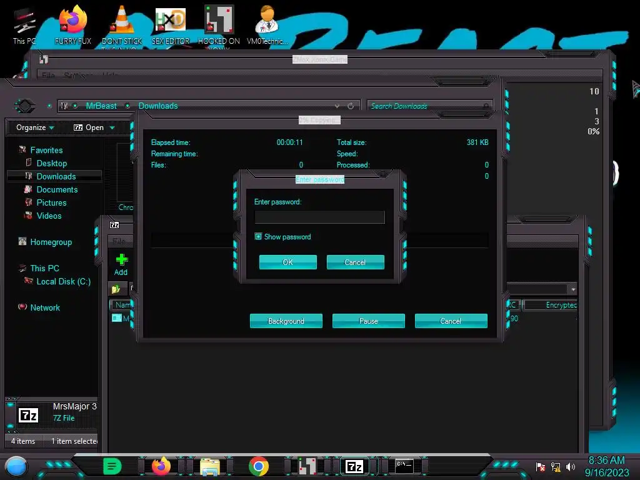The image size is (640, 480).
Task: Click the 7z File thumbnail in details pane
Action: 28,416
